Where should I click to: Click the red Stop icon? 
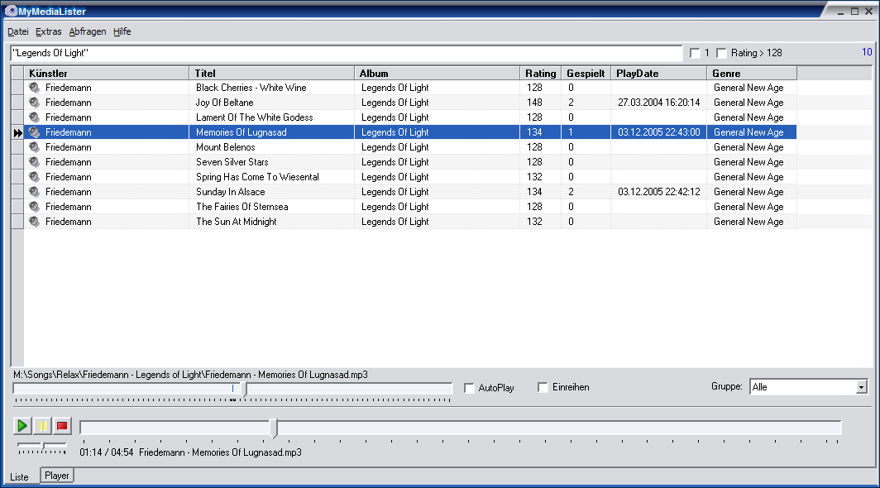tap(62, 425)
